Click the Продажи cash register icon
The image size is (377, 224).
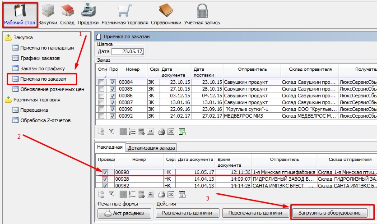pos(88,14)
